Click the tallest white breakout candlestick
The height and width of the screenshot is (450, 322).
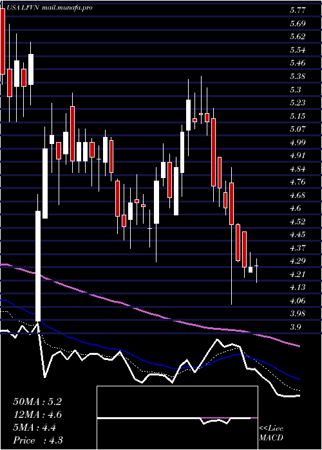coord(38,266)
